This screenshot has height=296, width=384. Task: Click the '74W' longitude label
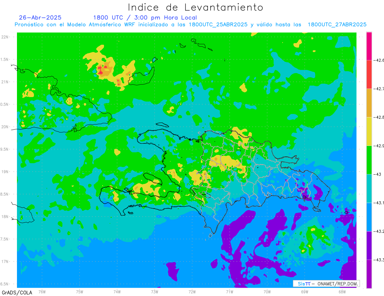tap(117, 292)
